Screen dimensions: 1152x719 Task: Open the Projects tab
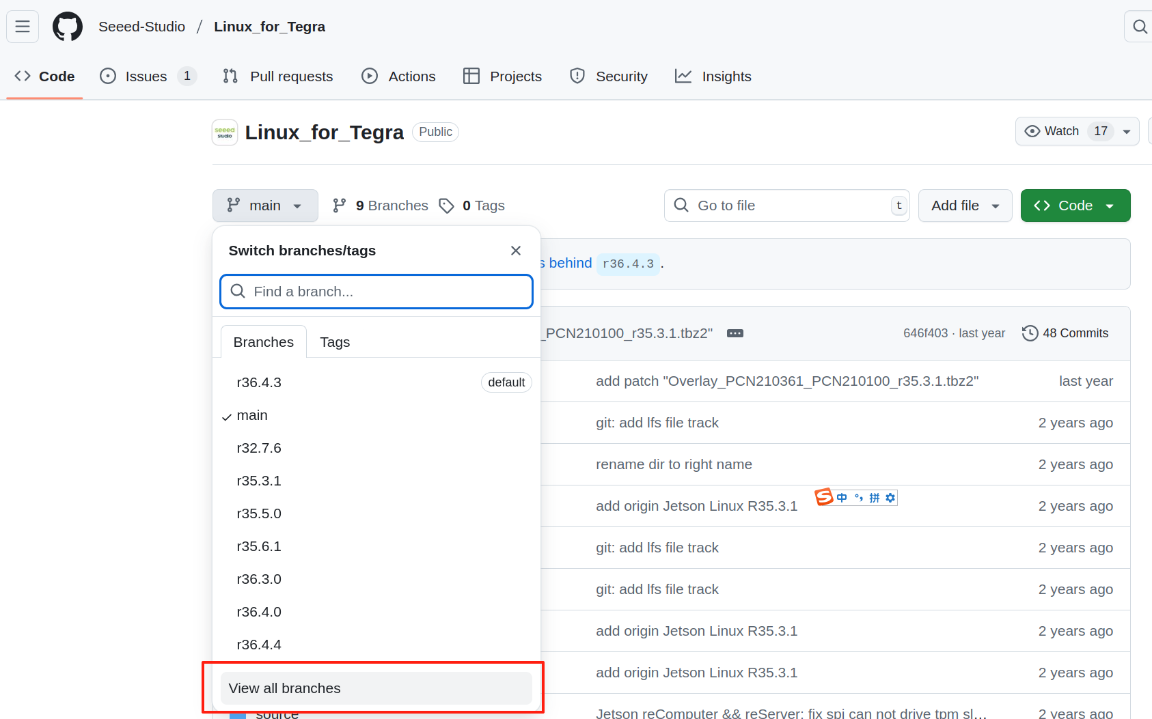(502, 76)
